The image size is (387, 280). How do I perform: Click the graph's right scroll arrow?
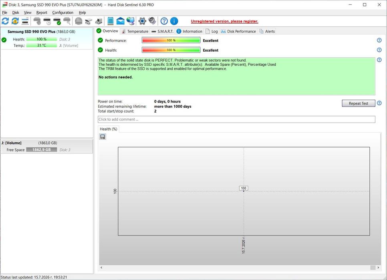pyautogui.click(x=378, y=268)
